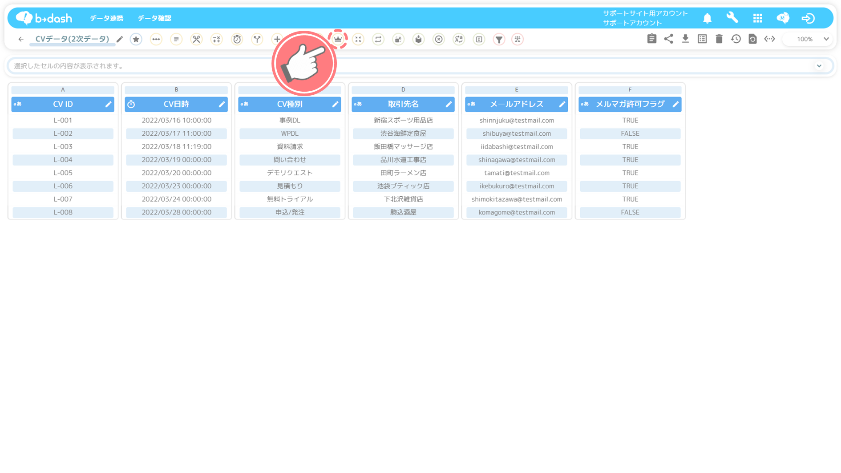The image size is (841, 473).
Task: Click the square zero-fill icon
Action: pos(479,39)
